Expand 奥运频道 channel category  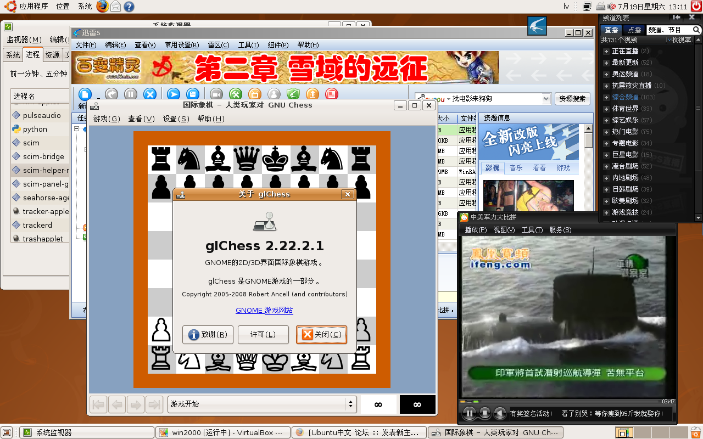(606, 74)
